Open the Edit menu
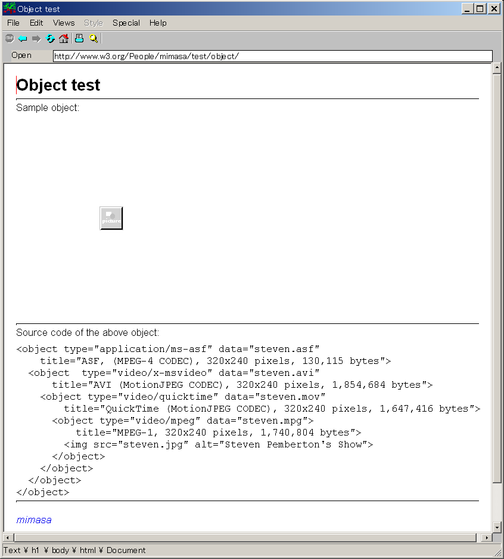504x559 pixels. (36, 23)
